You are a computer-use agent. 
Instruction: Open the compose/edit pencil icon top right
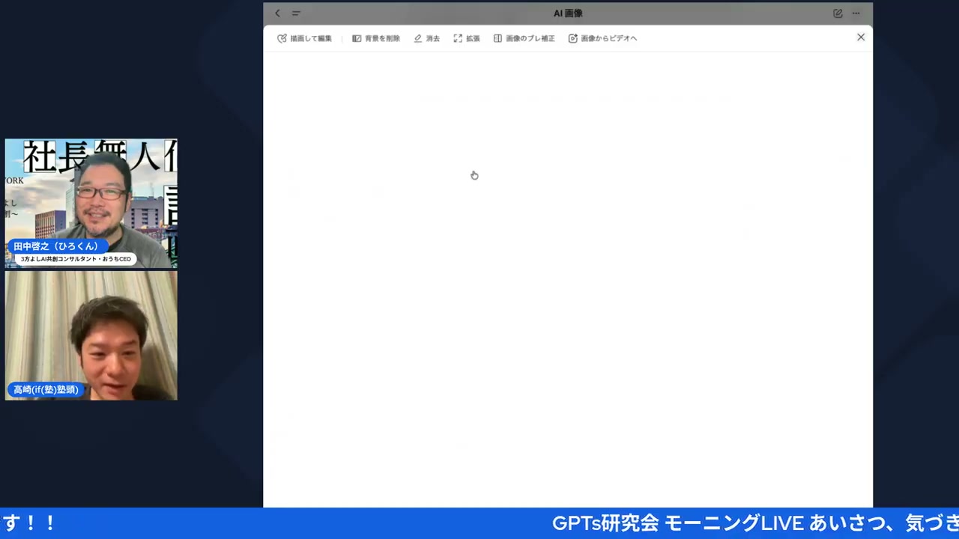coord(838,13)
